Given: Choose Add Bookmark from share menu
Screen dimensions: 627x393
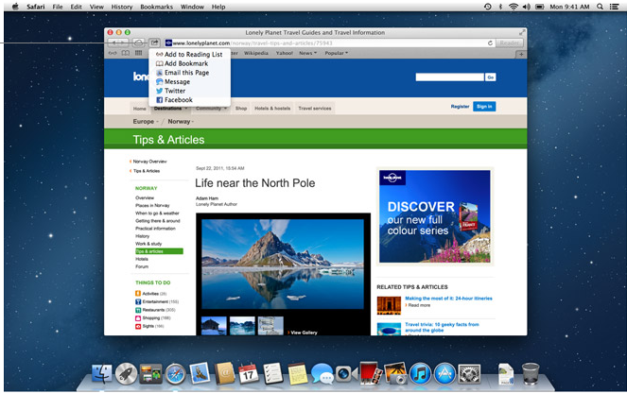Looking at the screenshot, I should click(x=189, y=63).
